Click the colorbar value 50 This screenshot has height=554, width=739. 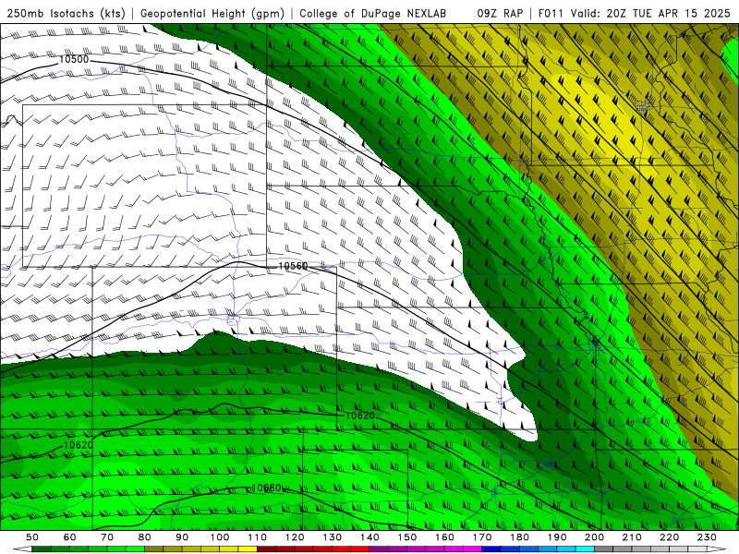tap(32, 537)
